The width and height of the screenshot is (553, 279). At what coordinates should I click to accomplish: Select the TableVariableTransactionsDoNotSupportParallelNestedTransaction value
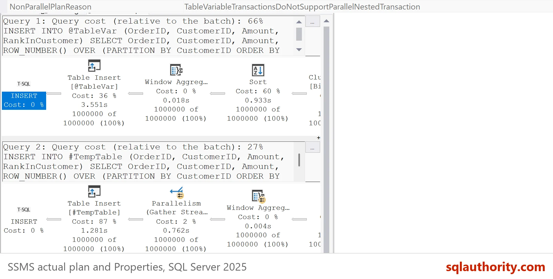pyautogui.click(x=302, y=7)
